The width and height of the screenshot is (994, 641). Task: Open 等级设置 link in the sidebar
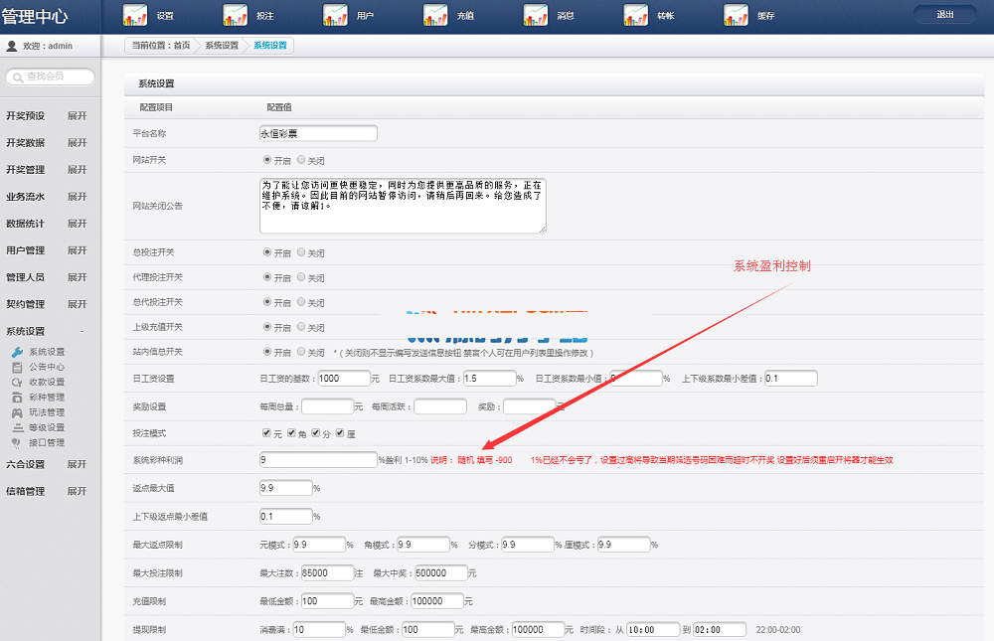pyautogui.click(x=47, y=427)
